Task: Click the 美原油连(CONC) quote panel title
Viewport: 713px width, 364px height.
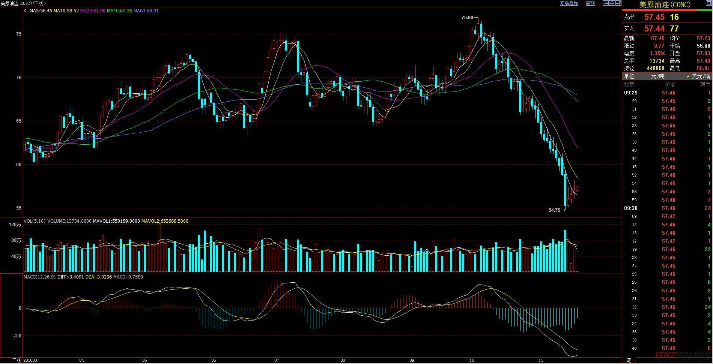Action: tap(665, 4)
